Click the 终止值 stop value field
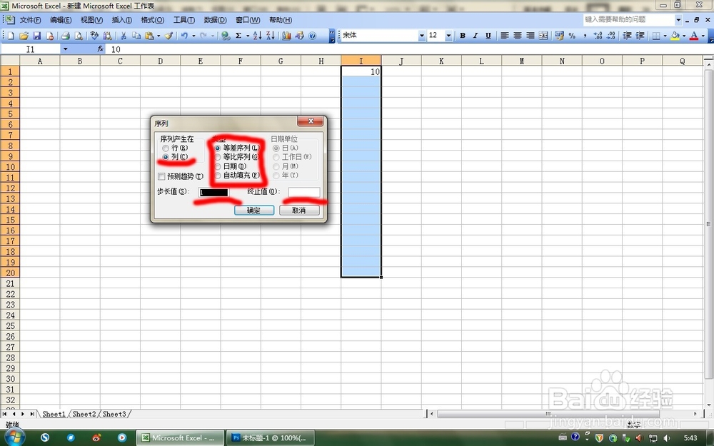This screenshot has width=714, height=446. pyautogui.click(x=304, y=192)
